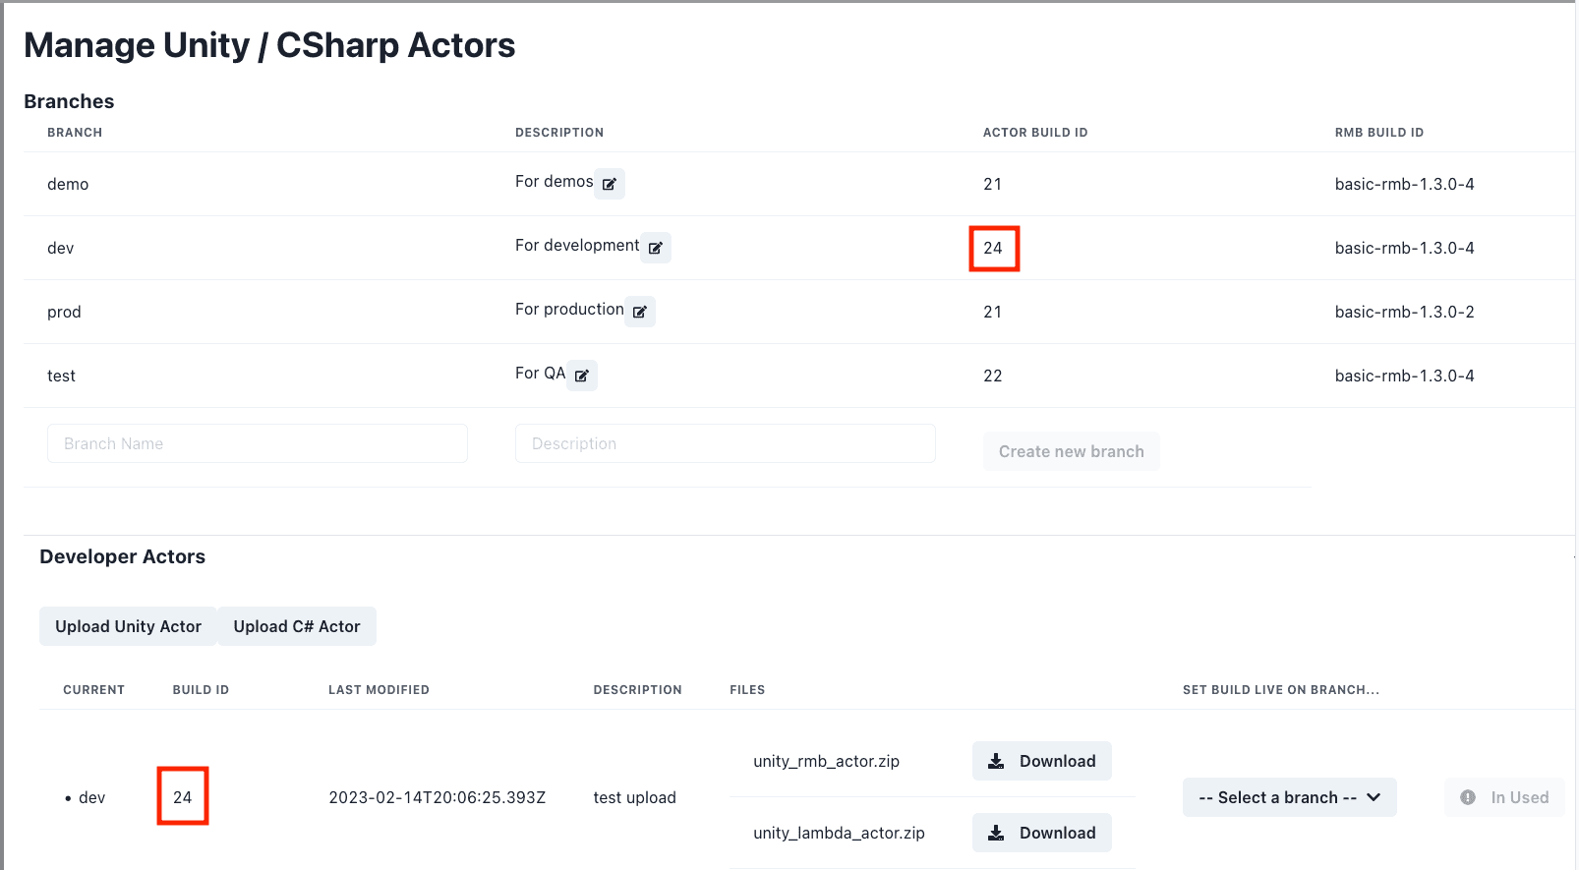Click the In Used button
Viewport: 1579px width, 870px height.
click(x=1504, y=797)
